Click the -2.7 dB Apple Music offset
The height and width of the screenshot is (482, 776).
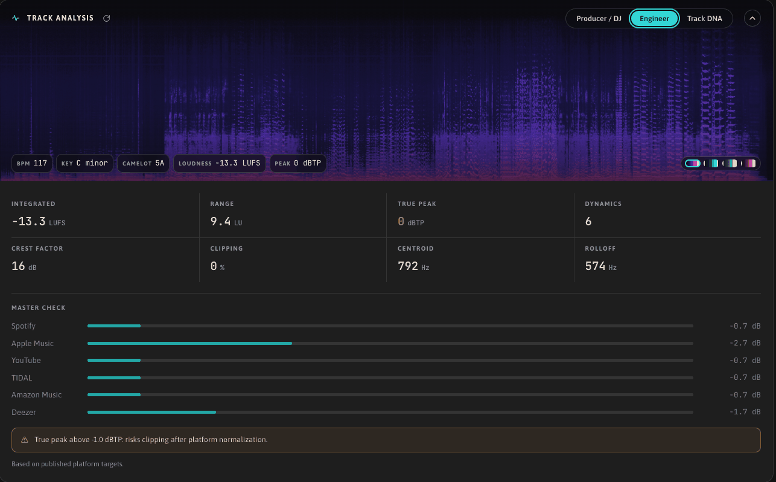click(745, 343)
